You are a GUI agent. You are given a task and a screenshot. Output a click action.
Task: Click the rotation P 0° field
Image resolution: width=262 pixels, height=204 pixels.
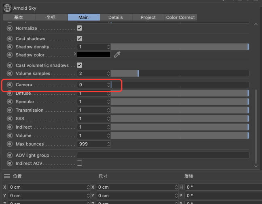click(223, 196)
